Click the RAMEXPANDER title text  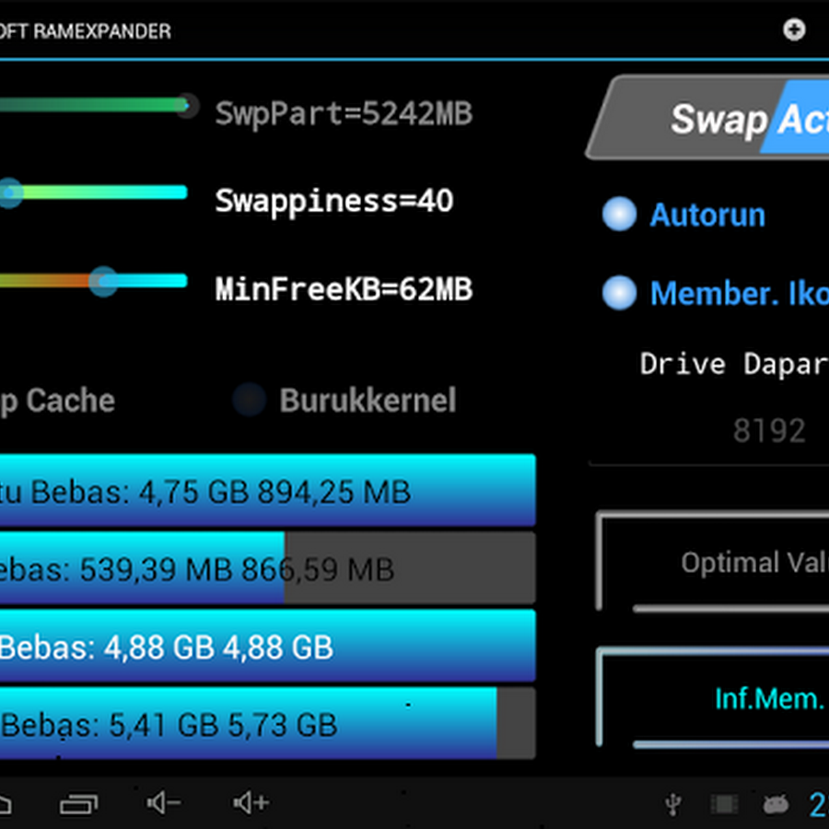(x=102, y=31)
